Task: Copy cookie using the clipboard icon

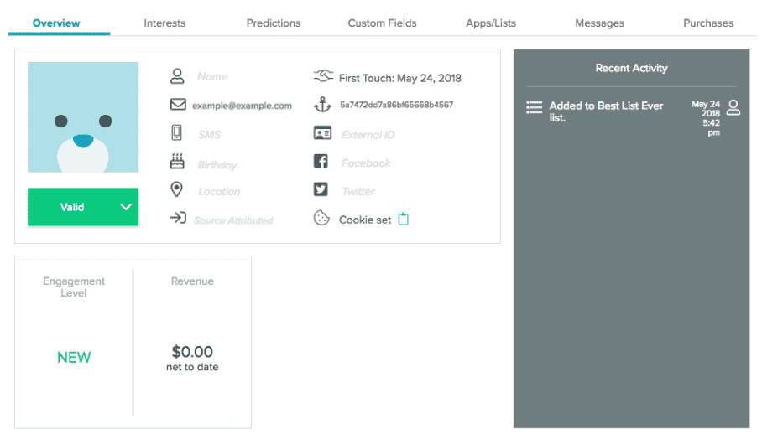Action: [x=404, y=219]
